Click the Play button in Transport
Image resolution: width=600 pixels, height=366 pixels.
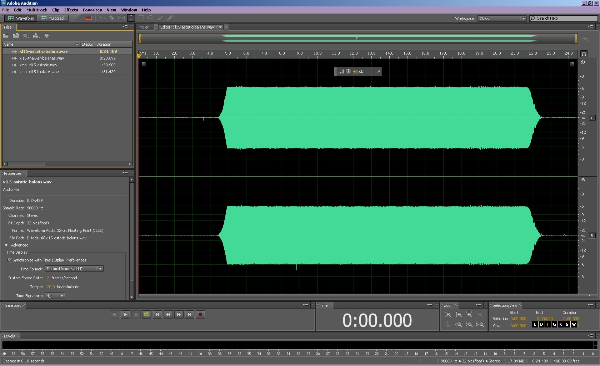click(x=125, y=314)
